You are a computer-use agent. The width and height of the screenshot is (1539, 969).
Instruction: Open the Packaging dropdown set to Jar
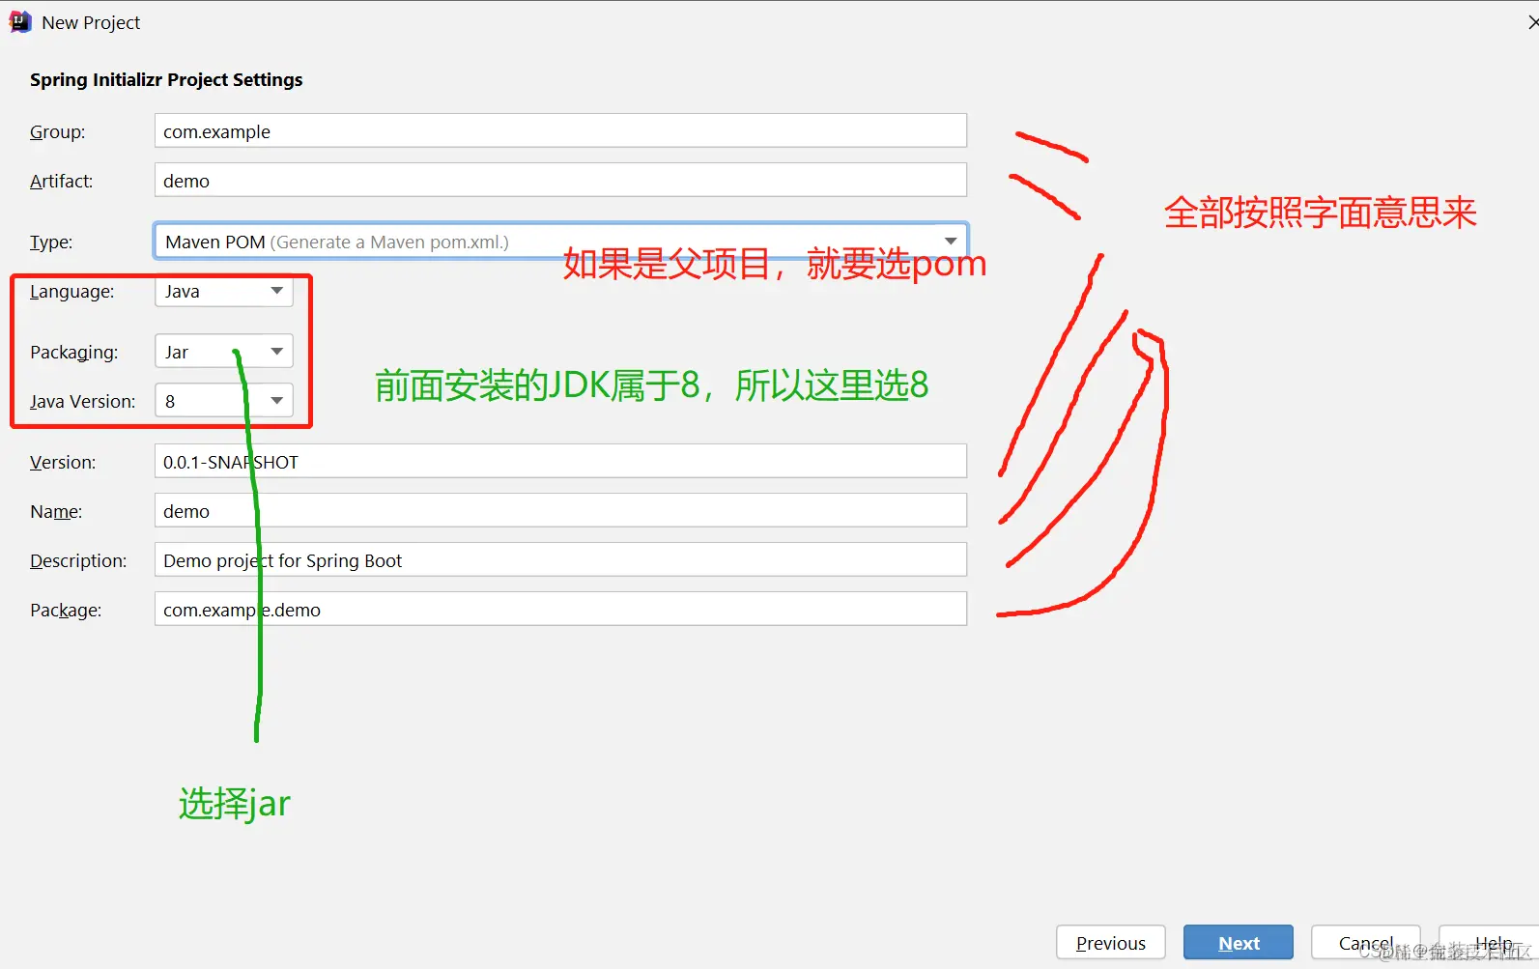point(223,352)
